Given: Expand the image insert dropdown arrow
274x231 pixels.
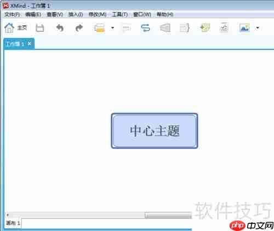Looking at the screenshot, I should (x=258, y=28).
